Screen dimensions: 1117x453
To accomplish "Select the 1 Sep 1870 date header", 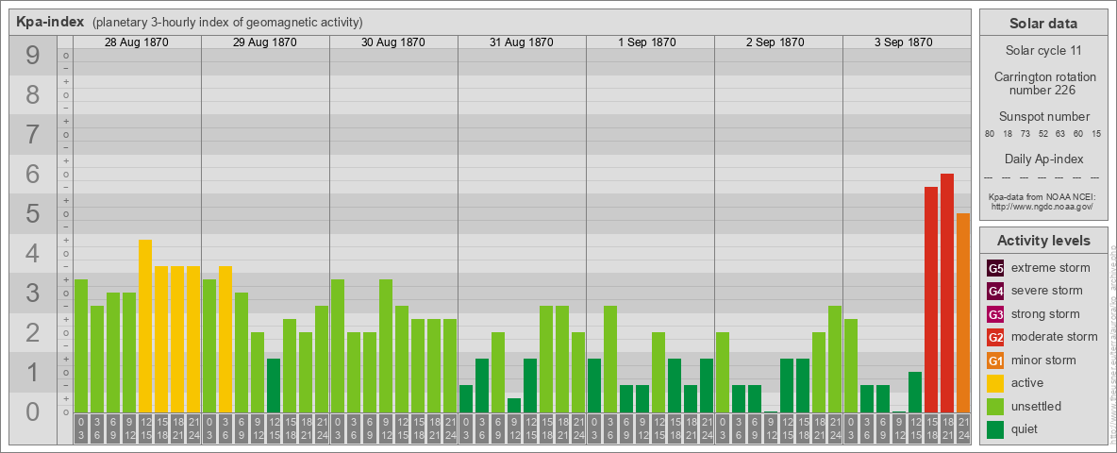I will point(647,42).
